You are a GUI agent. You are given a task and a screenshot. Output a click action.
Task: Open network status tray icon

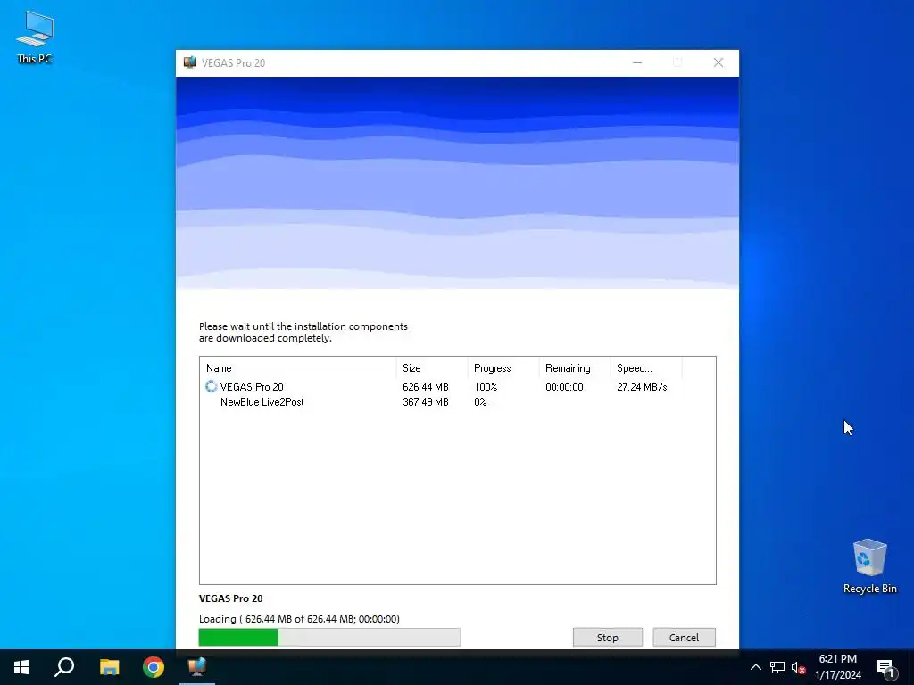pos(777,667)
